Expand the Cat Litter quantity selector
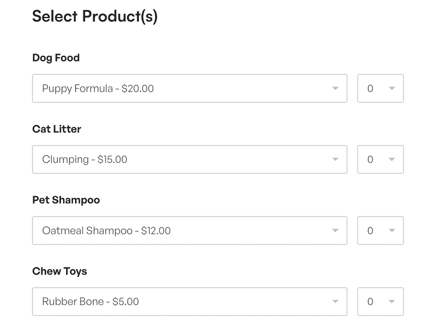436x331 pixels. coord(380,159)
